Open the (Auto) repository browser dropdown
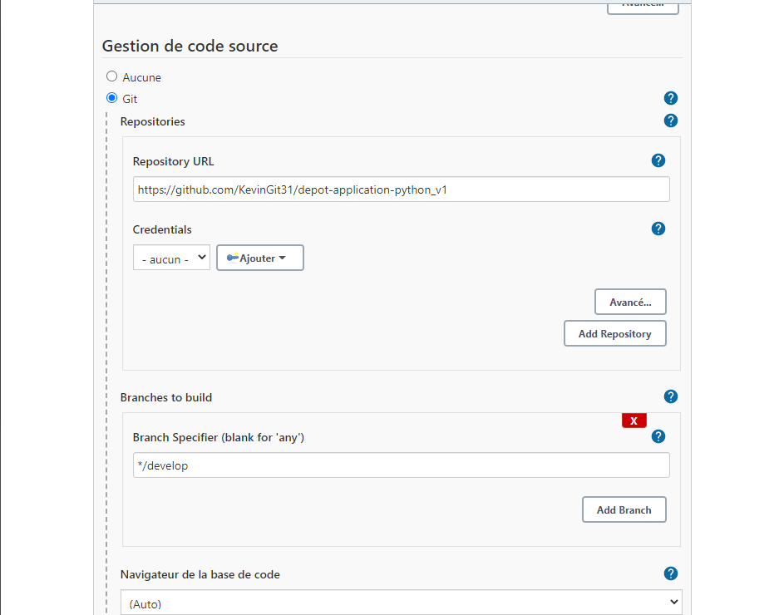The width and height of the screenshot is (779, 615). click(x=402, y=603)
